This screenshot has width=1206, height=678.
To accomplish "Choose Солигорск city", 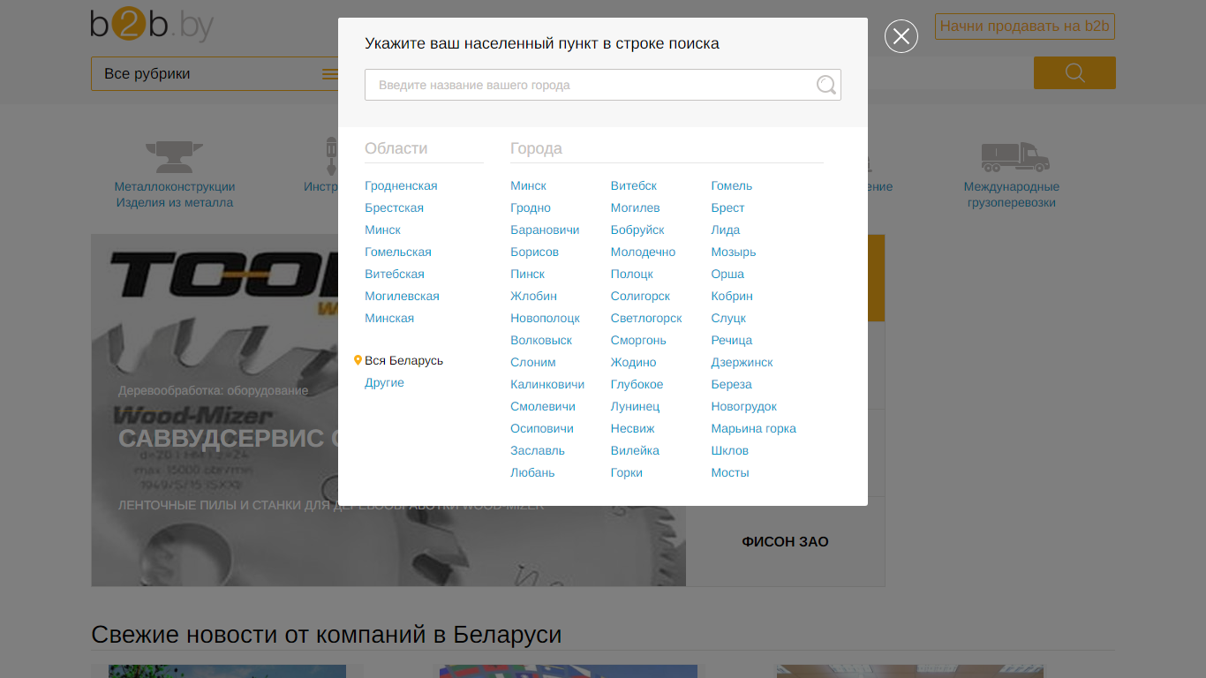I will 640,296.
